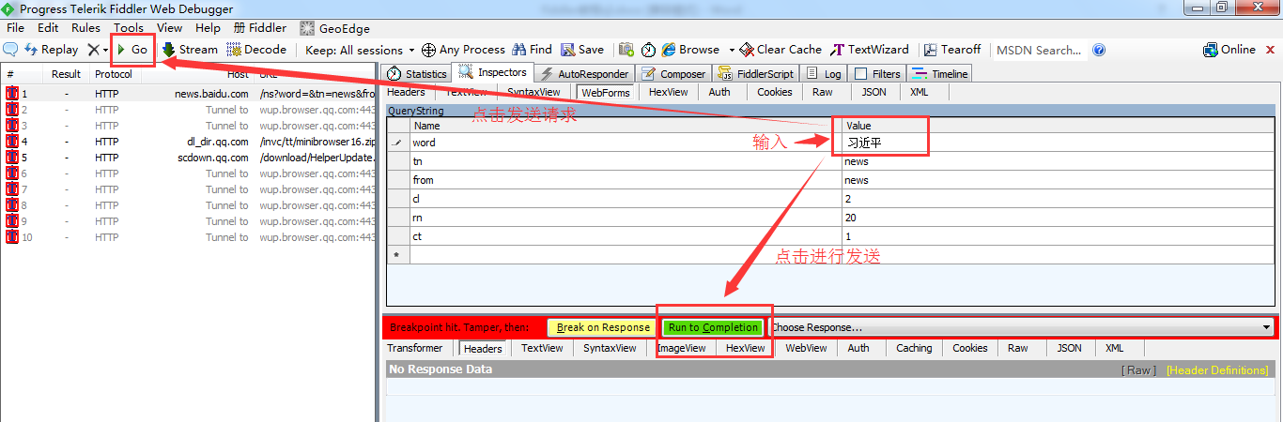Open the View menu
Screen dimensions: 1283x422
point(170,28)
